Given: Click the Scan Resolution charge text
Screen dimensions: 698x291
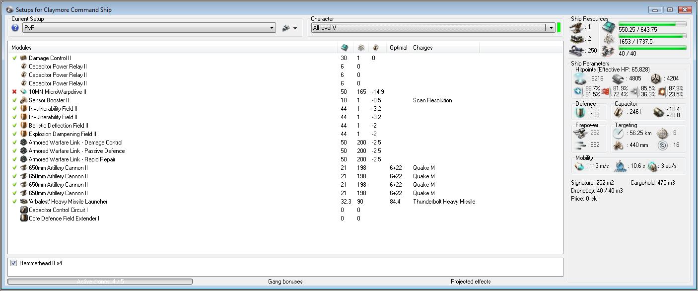Looking at the screenshot, I should (432, 100).
